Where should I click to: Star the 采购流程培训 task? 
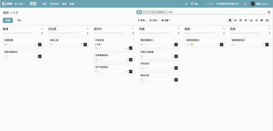tap(187, 45)
